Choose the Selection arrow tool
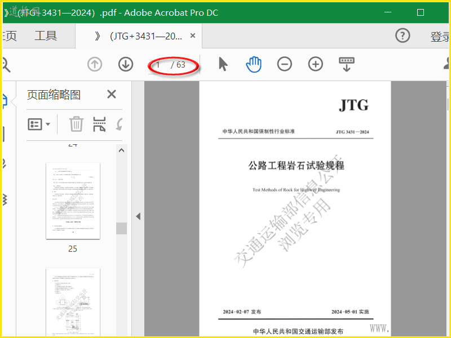Image resolution: width=451 pixels, height=338 pixels. [x=223, y=64]
